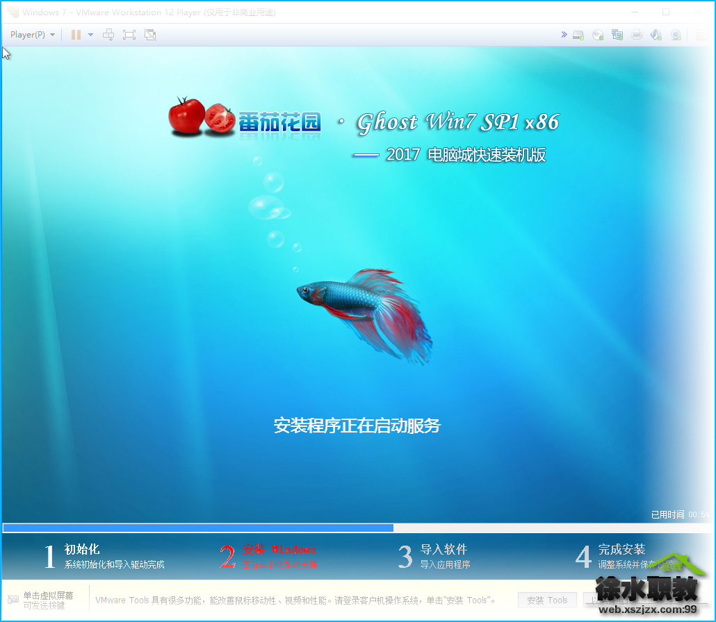Open the printer device icon
716x622 pixels.
(637, 35)
